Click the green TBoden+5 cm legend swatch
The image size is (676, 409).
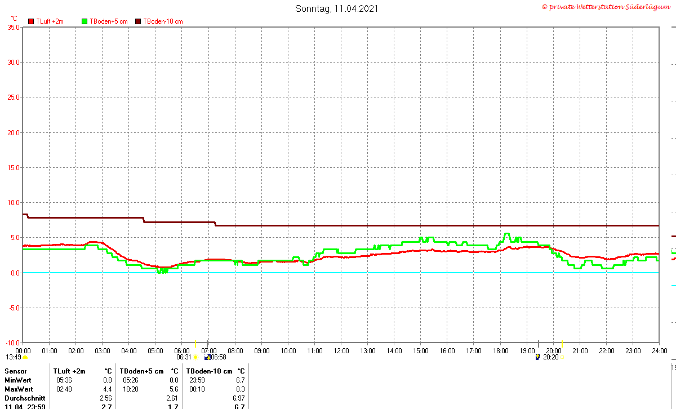84,21
